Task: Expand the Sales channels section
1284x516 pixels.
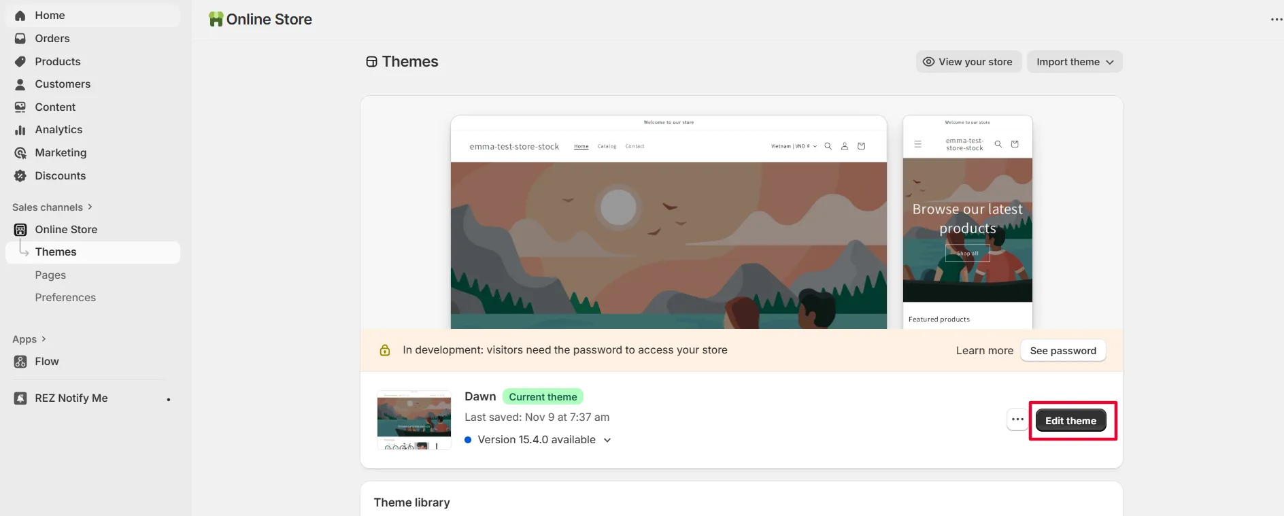Action: tap(52, 207)
